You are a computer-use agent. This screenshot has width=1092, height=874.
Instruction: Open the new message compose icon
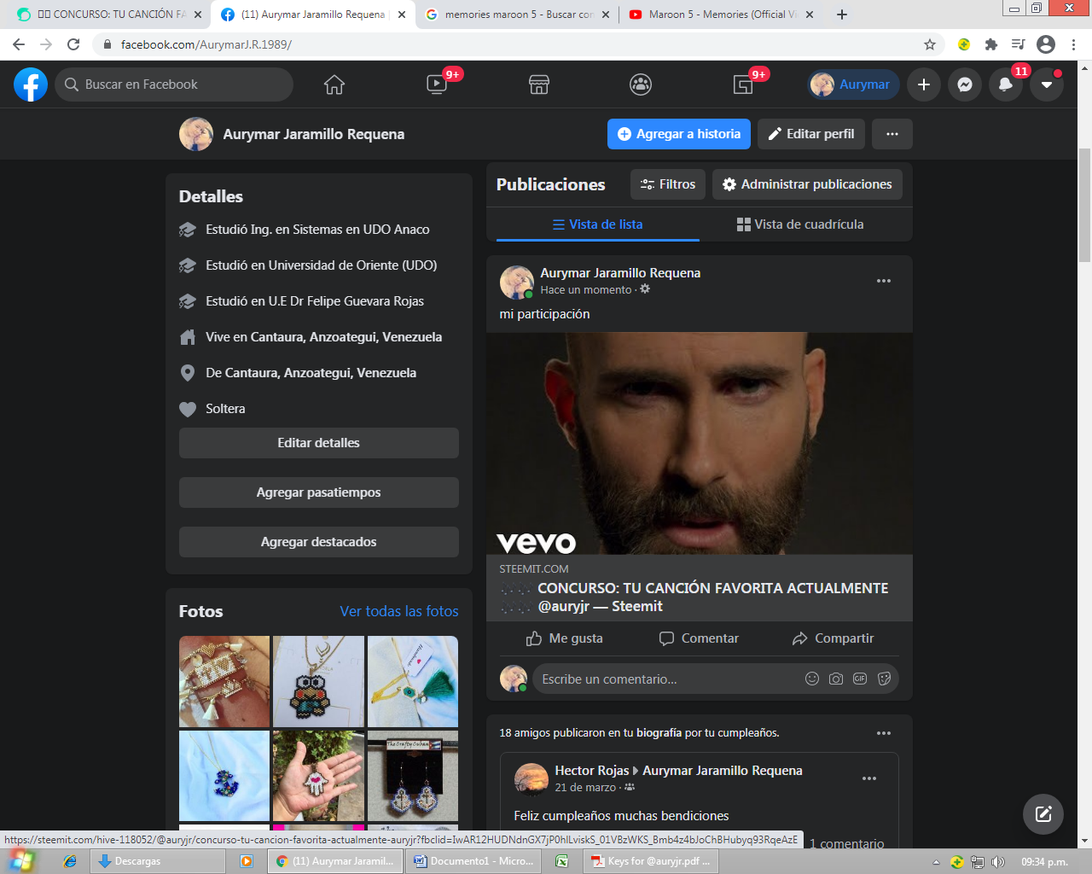[x=1043, y=813]
